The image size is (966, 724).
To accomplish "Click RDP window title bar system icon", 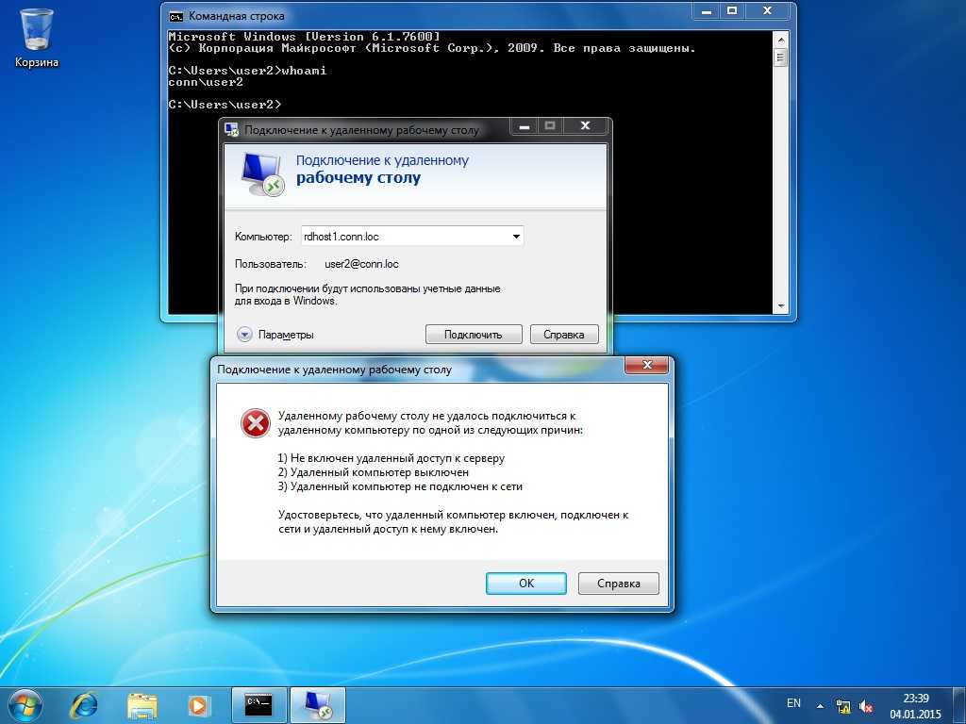I will pos(232,130).
